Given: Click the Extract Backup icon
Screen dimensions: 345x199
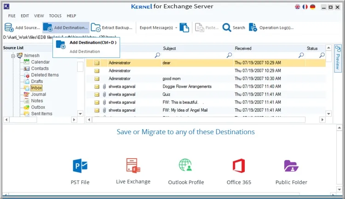Looking at the screenshot, I should (x=96, y=28).
